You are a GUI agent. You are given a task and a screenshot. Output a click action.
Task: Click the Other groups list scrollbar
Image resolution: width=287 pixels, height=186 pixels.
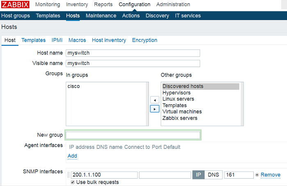(x=242, y=104)
